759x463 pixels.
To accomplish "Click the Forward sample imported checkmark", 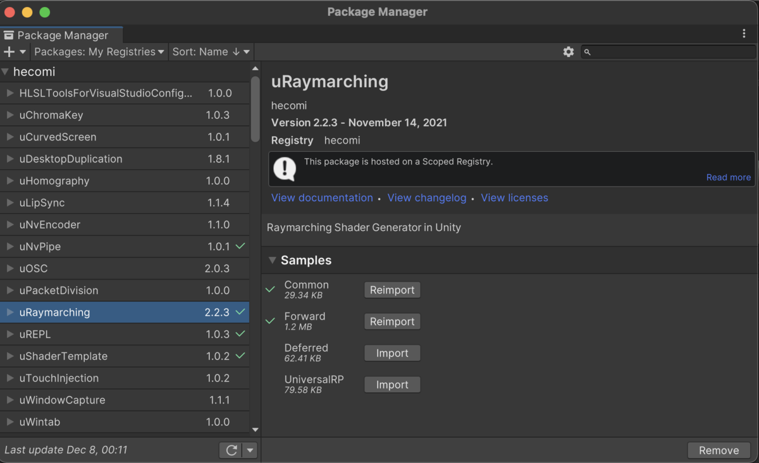I will point(270,321).
